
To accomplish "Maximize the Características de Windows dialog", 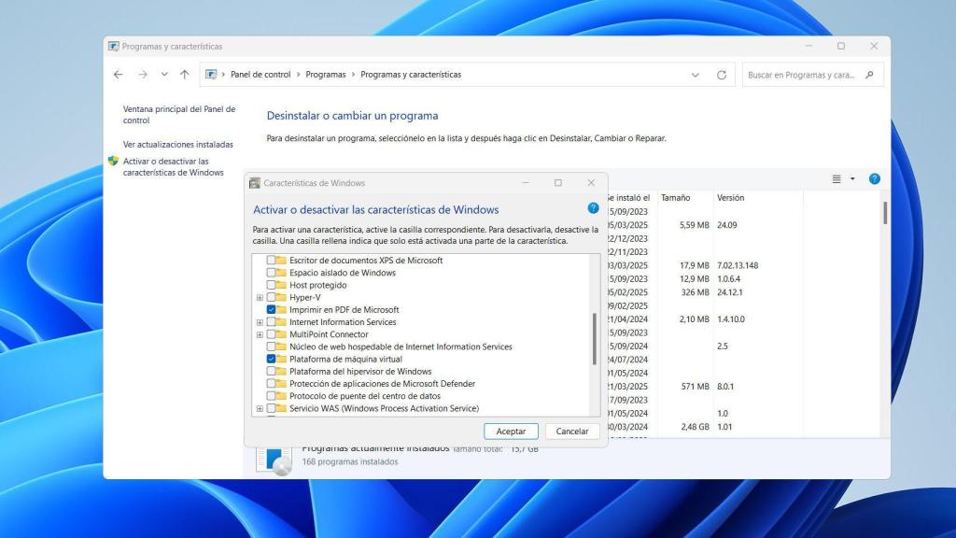I will coord(558,183).
